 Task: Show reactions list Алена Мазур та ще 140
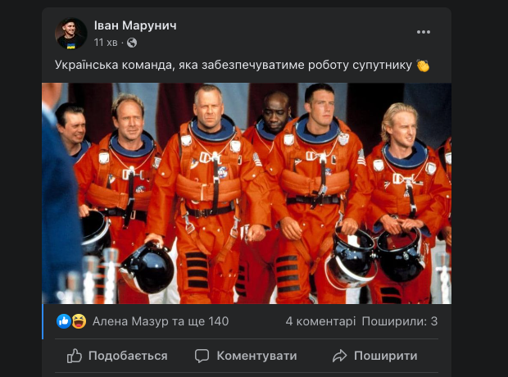tap(161, 321)
